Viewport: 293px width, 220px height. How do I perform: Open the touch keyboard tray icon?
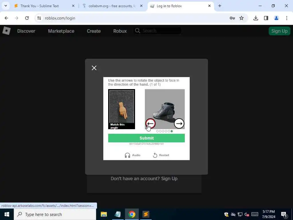pyautogui.click(x=255, y=214)
